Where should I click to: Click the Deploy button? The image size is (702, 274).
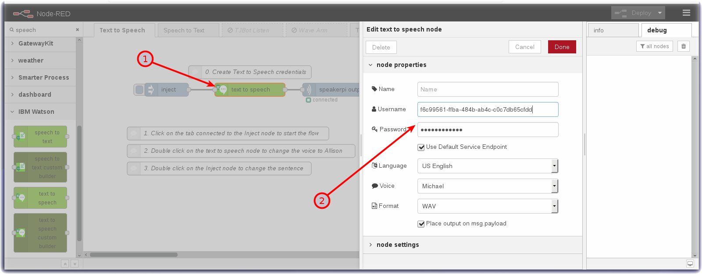[x=633, y=13]
